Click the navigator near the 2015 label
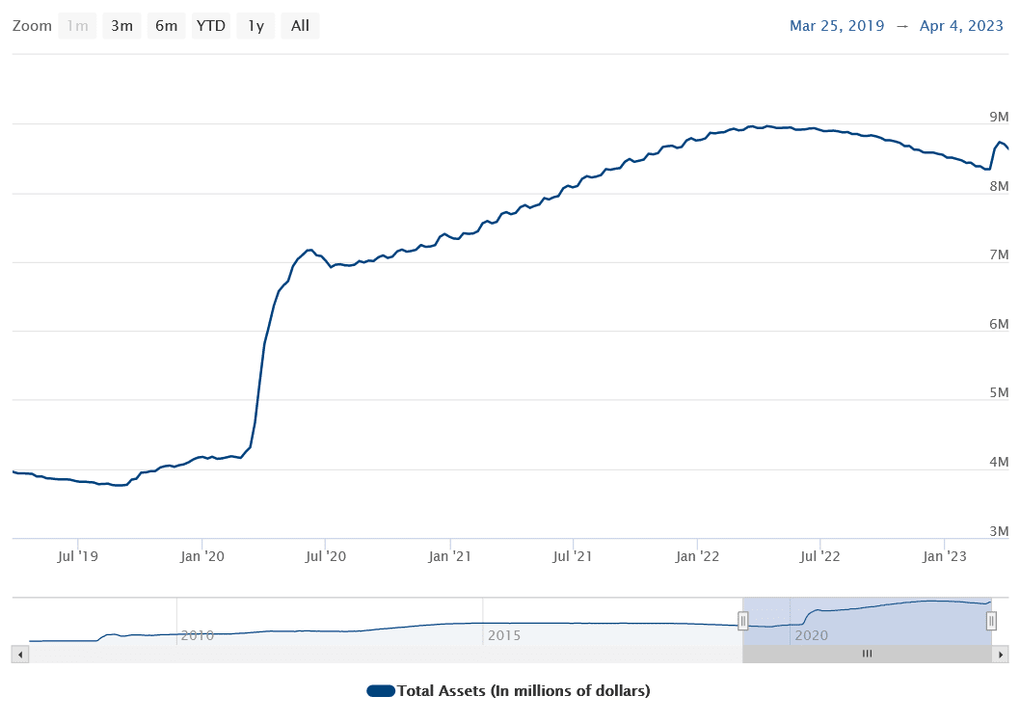 (x=505, y=635)
